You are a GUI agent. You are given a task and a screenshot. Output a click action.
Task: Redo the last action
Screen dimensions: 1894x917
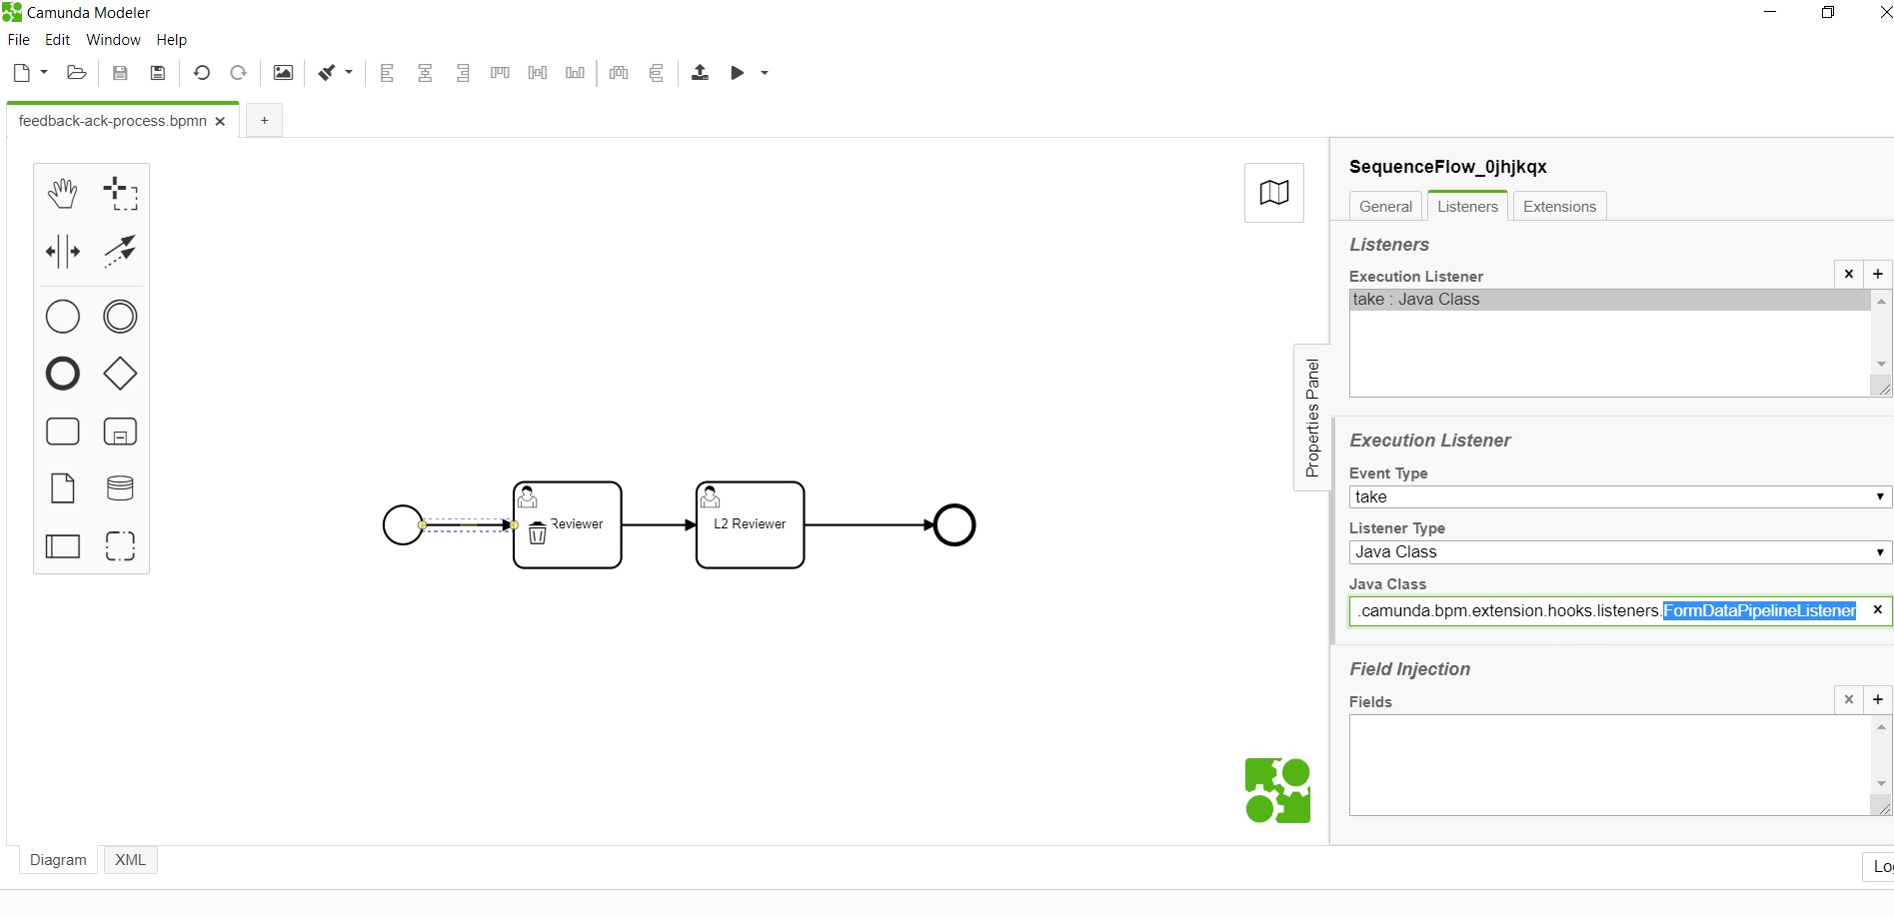239,73
